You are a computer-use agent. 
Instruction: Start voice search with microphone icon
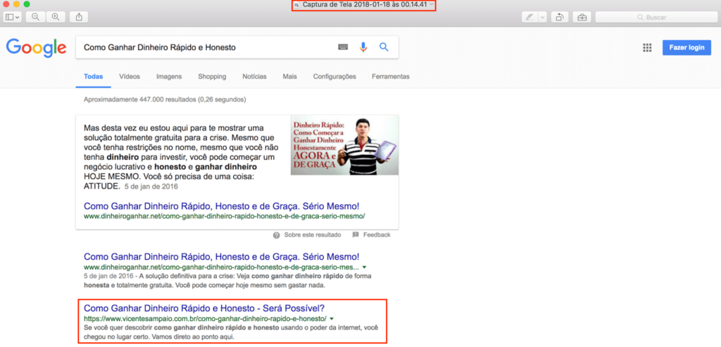[363, 47]
